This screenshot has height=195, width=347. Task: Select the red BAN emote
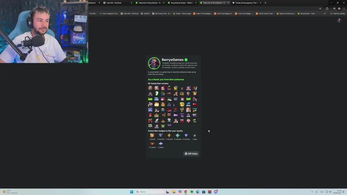169,88
